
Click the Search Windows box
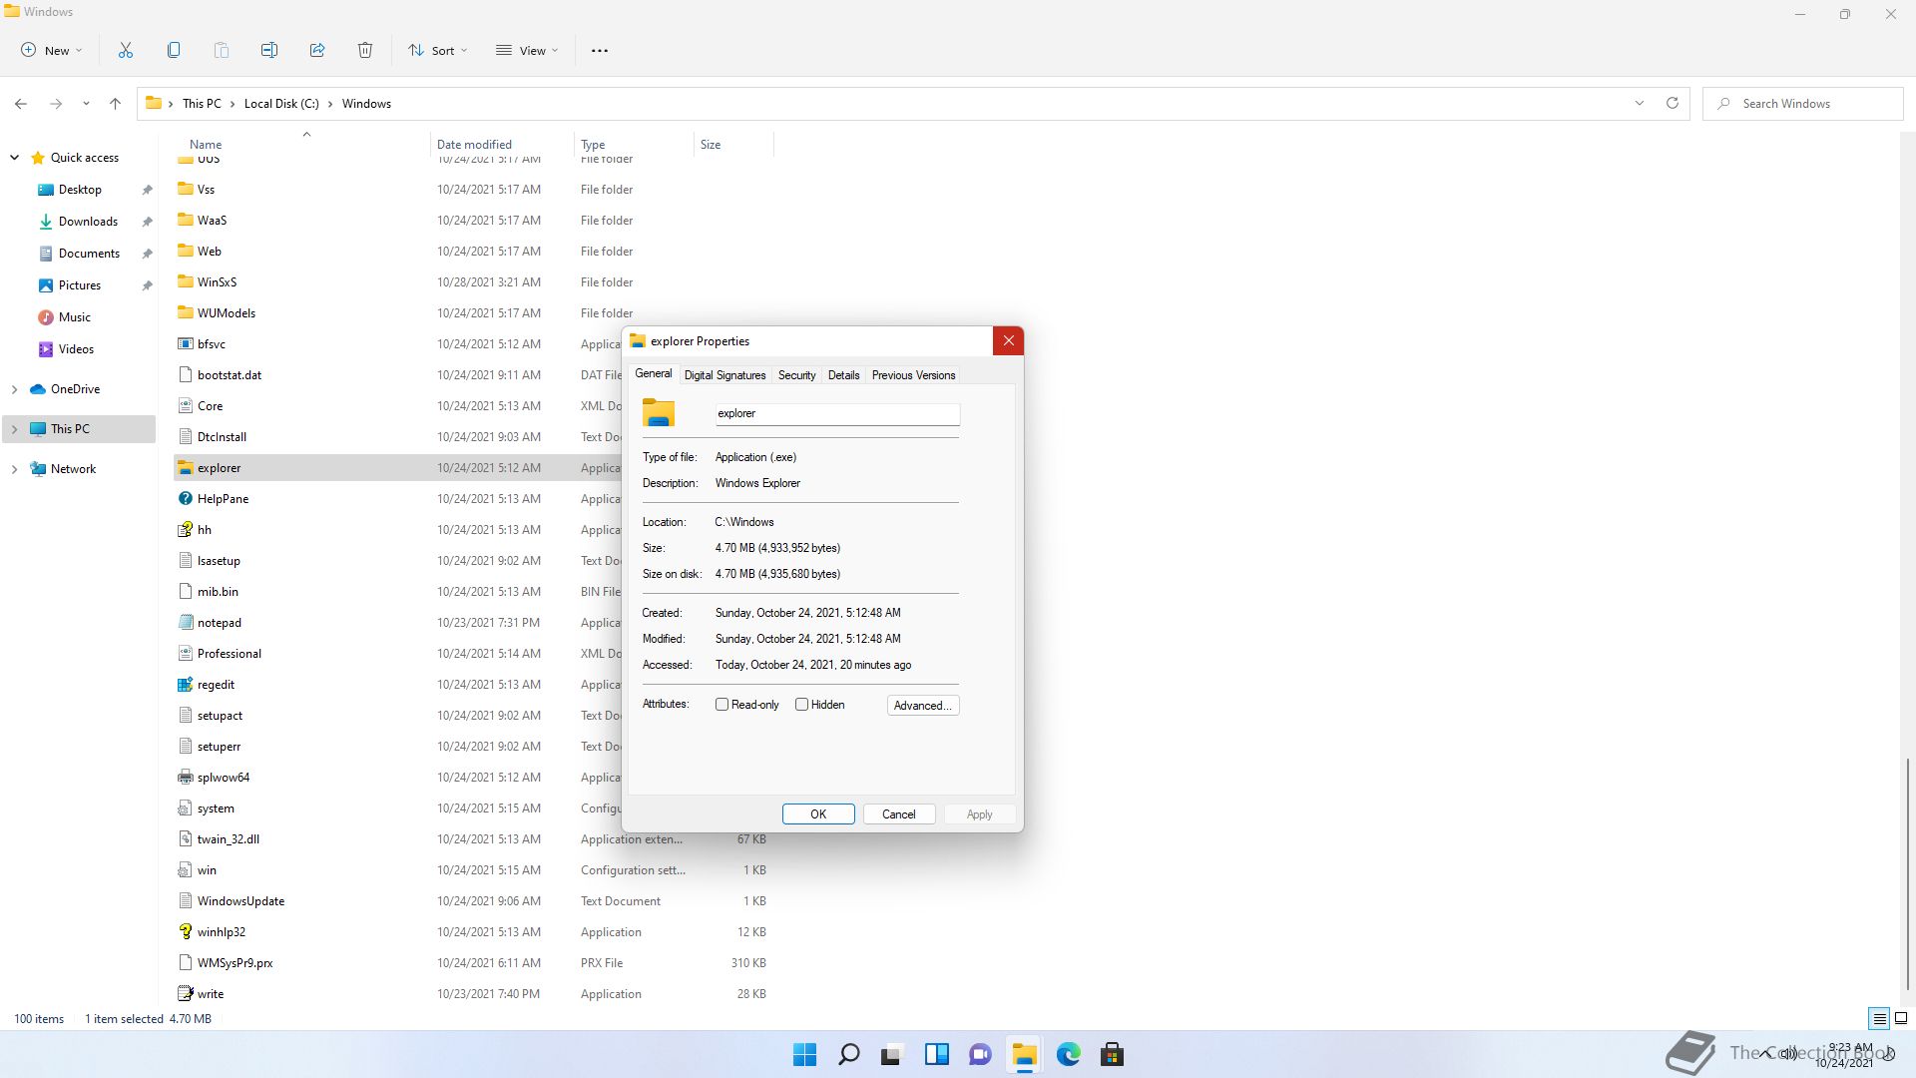(1802, 104)
